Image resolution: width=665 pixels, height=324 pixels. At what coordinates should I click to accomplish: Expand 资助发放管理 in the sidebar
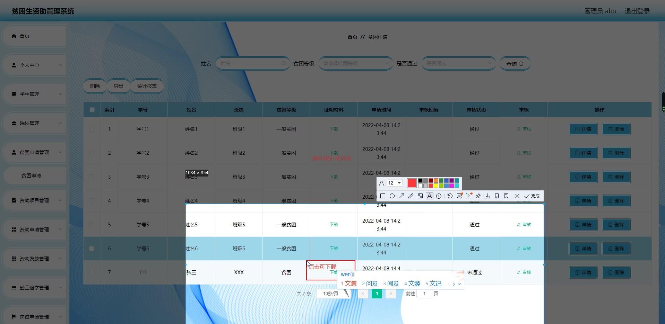(34, 259)
